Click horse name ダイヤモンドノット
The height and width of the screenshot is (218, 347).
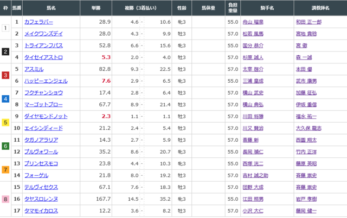coord(46,116)
